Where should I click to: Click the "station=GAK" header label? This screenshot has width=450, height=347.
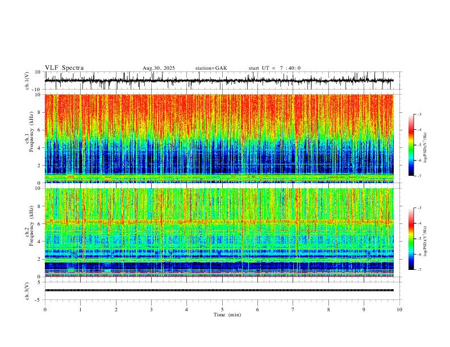click(211, 68)
